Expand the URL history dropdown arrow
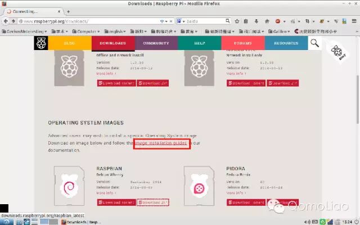Viewport: 360px width, 225px height. [x=166, y=21]
